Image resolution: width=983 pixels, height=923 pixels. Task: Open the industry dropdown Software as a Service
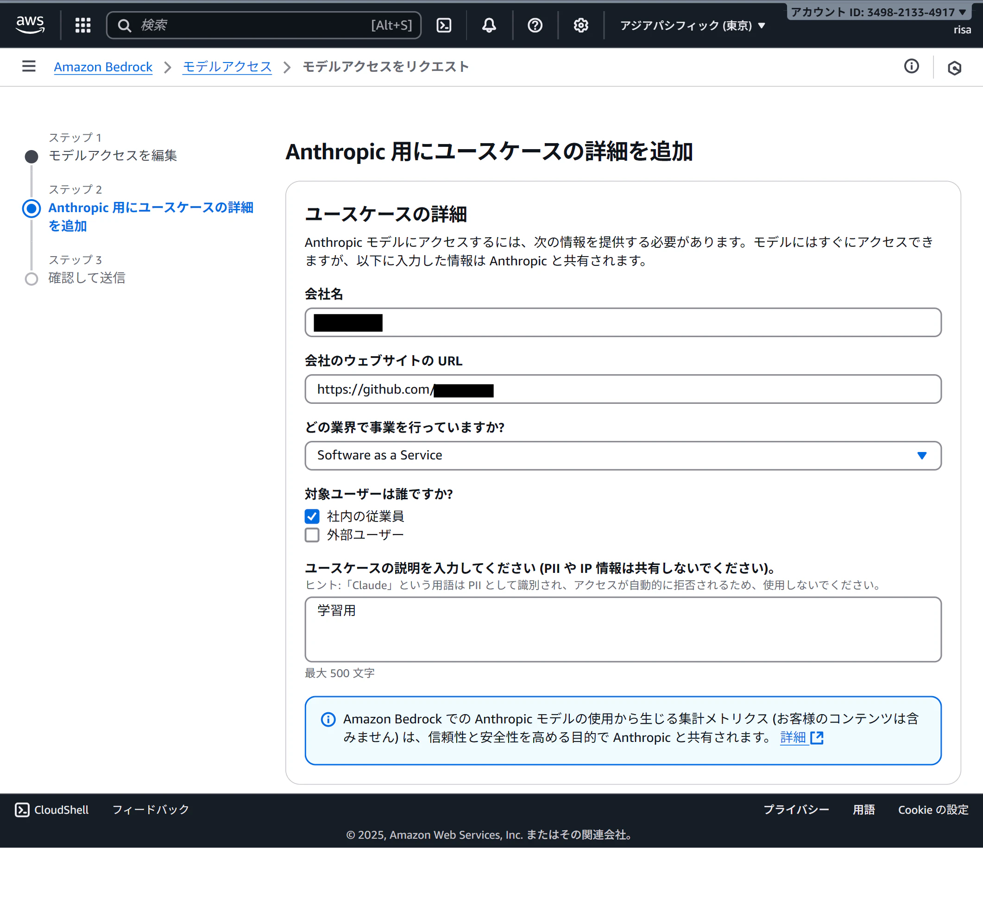click(x=623, y=455)
